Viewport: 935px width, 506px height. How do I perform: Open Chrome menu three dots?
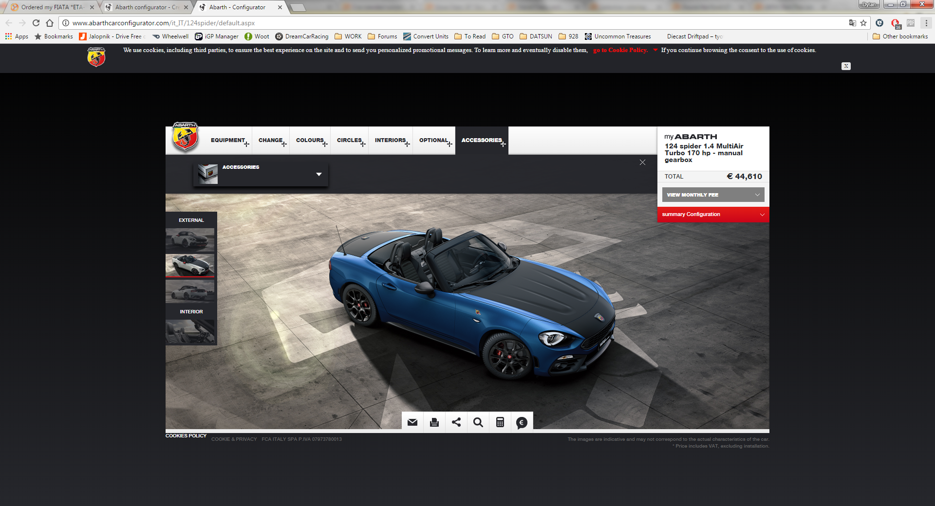[926, 23]
